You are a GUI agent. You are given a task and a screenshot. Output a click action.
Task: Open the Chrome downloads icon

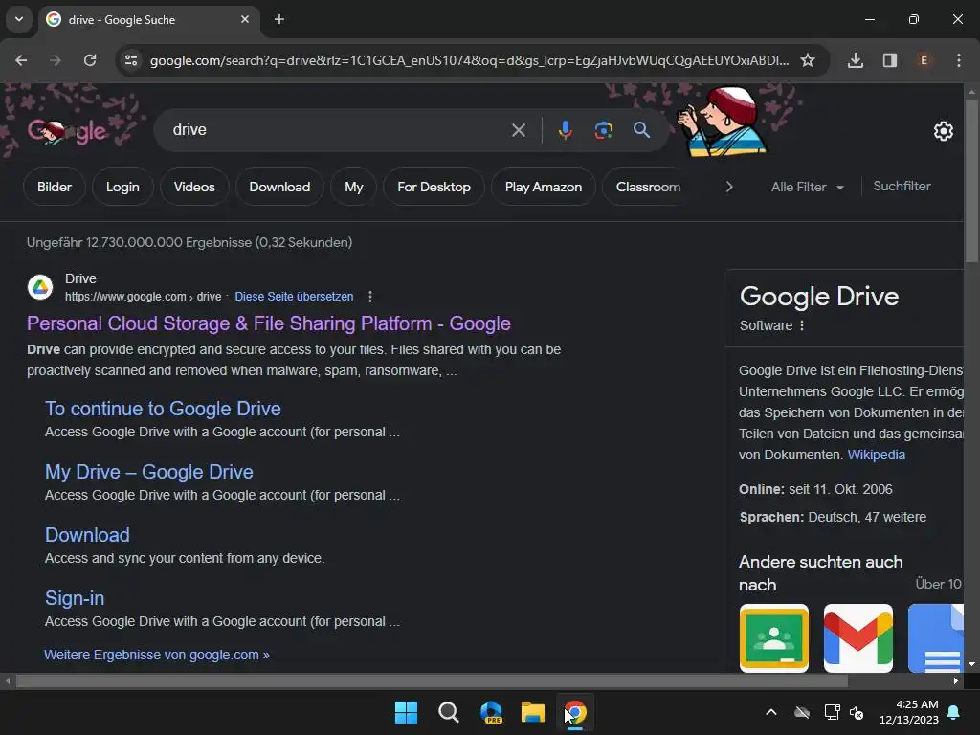pyautogui.click(x=856, y=60)
